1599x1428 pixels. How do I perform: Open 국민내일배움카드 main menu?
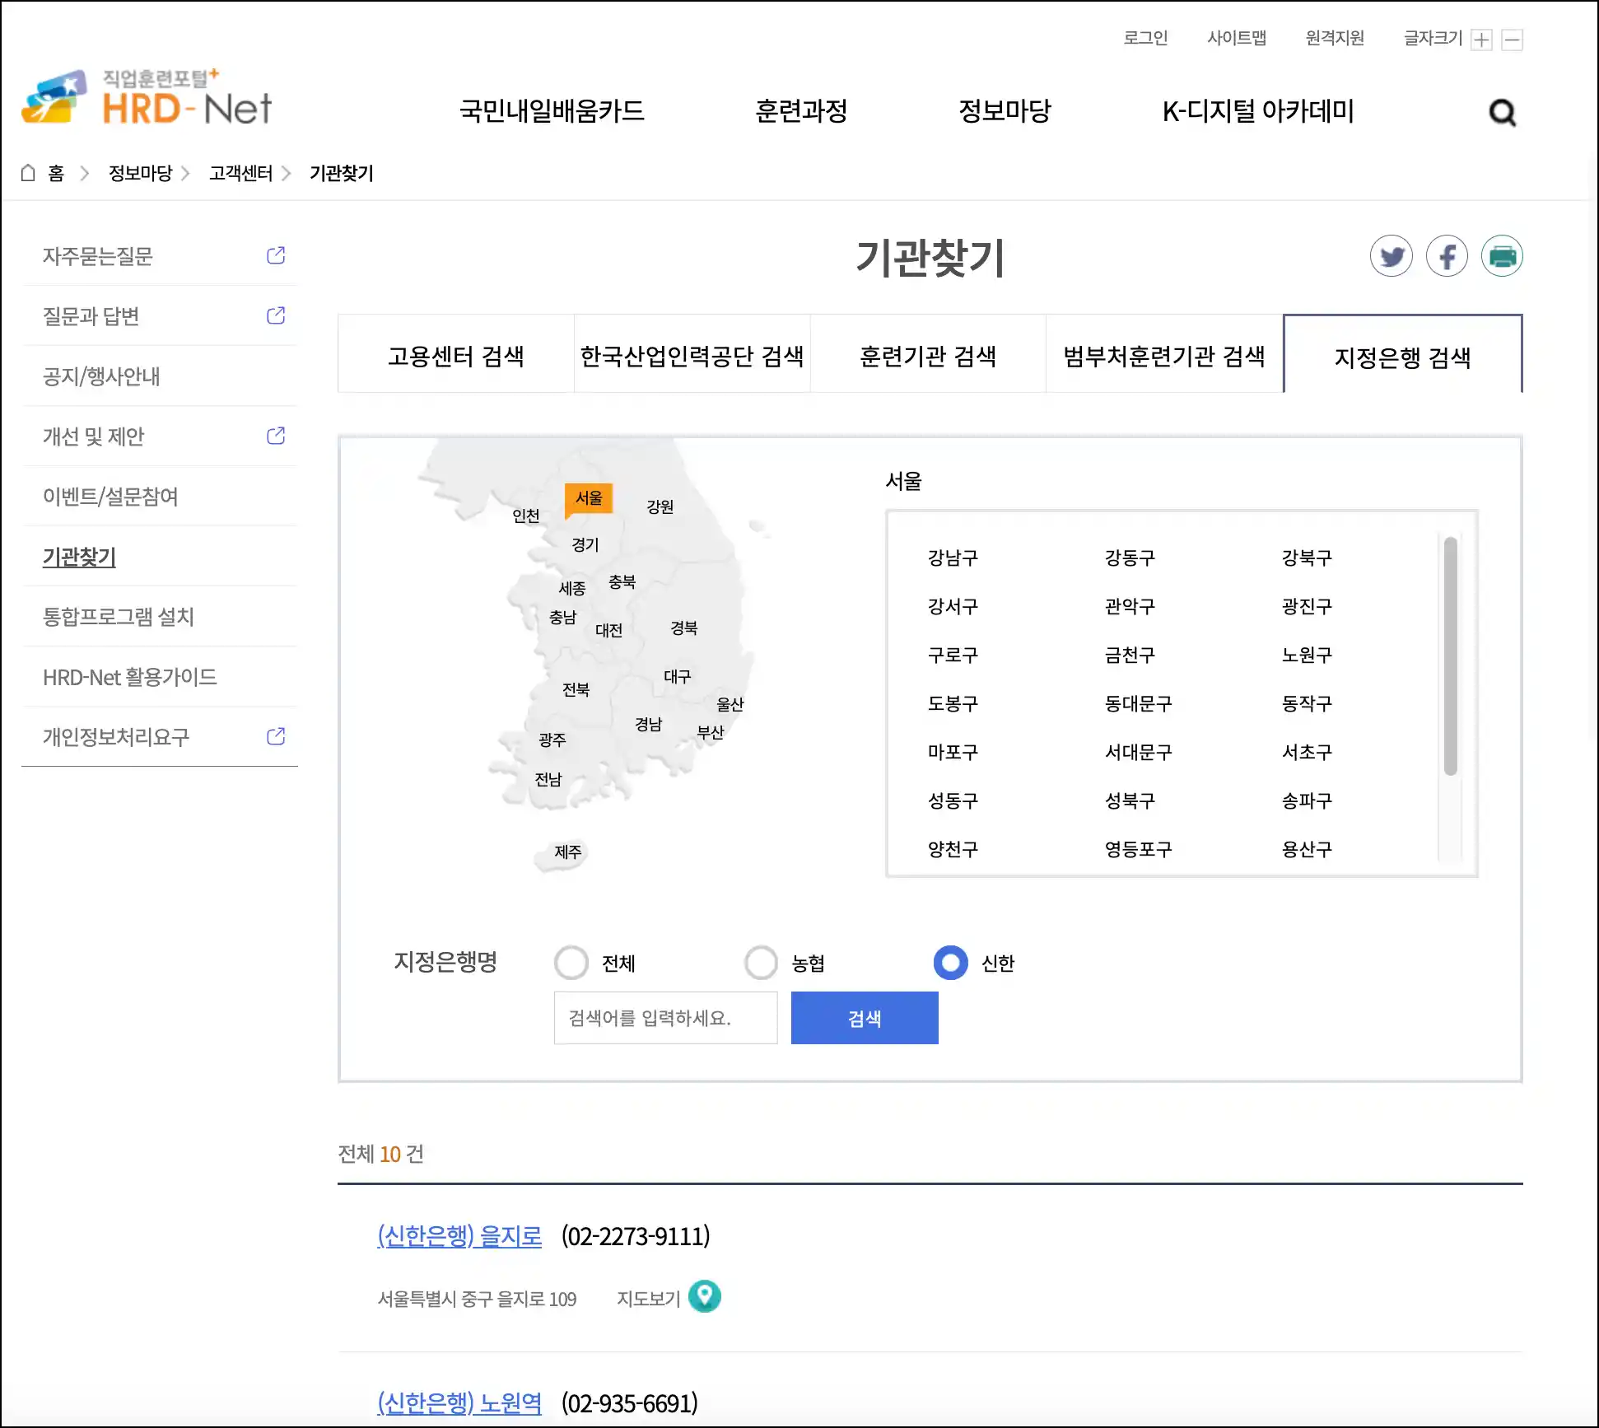[552, 111]
